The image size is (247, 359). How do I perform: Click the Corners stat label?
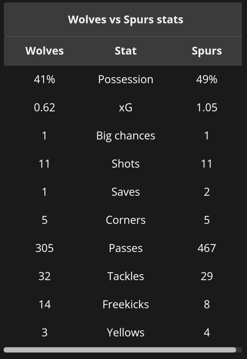coord(126,220)
